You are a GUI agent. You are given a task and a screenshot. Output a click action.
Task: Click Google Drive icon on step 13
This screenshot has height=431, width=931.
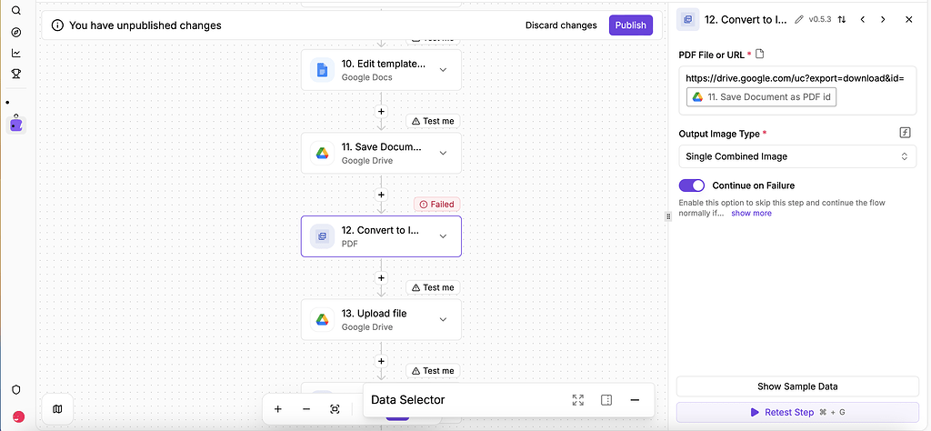(322, 319)
